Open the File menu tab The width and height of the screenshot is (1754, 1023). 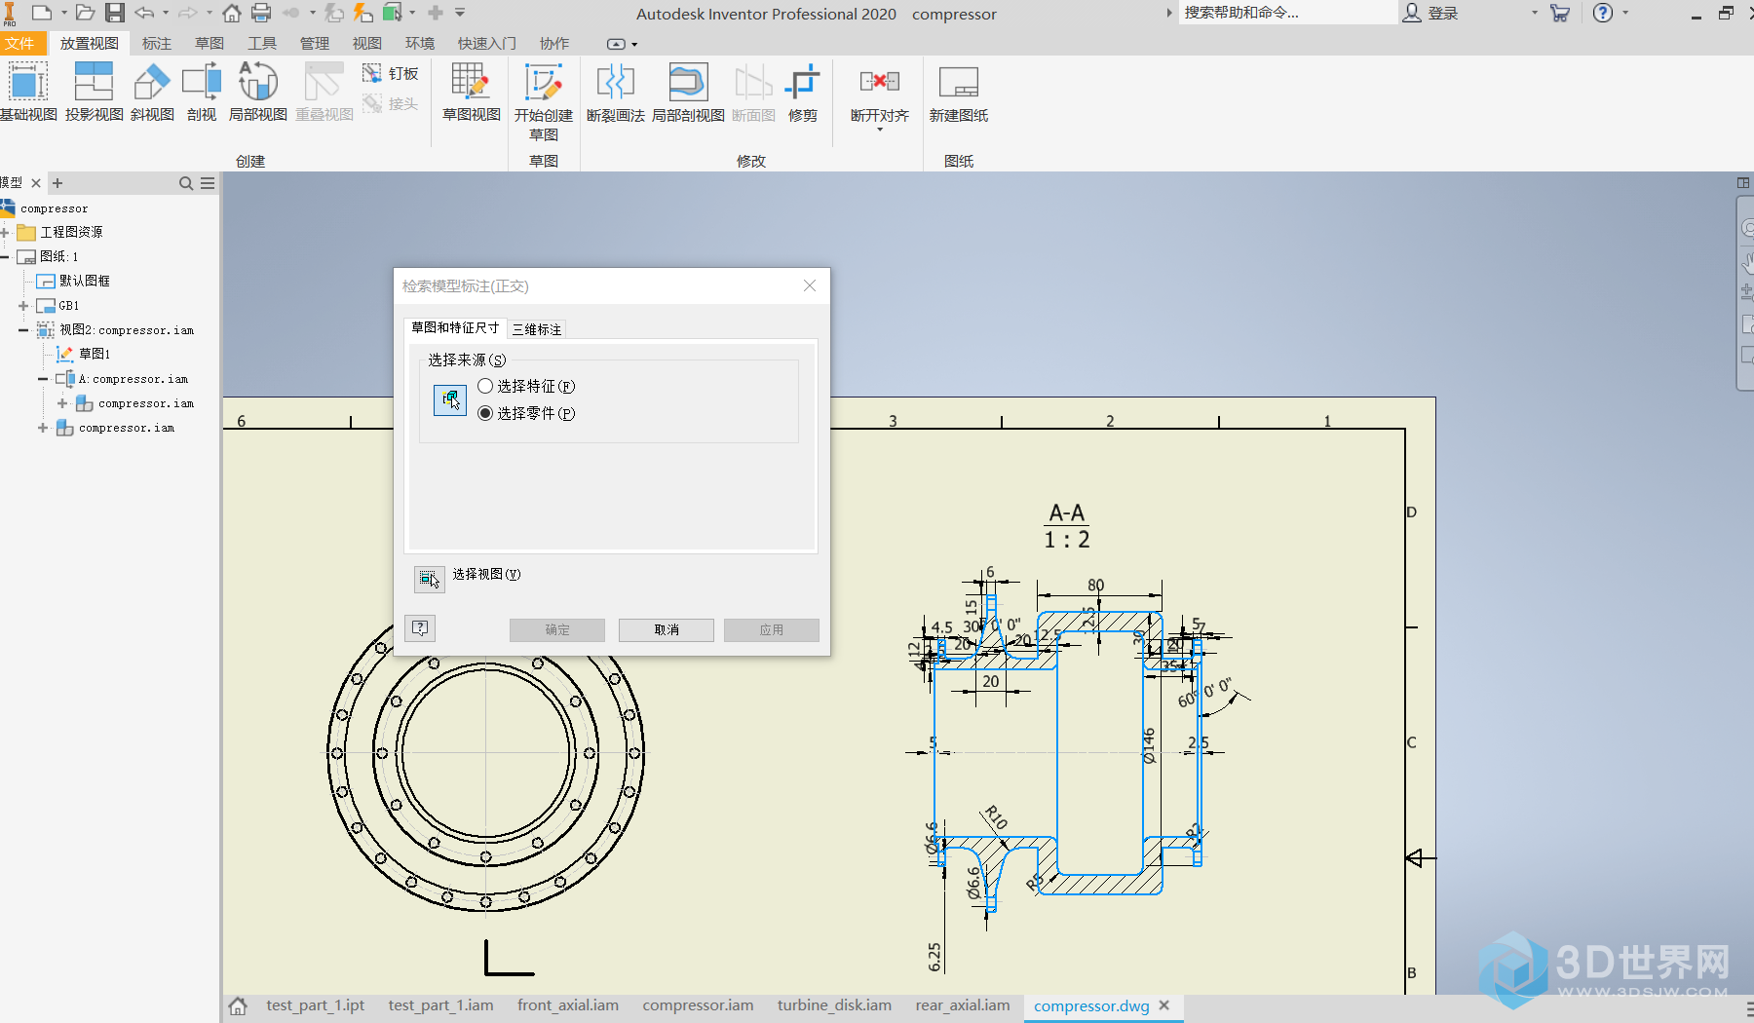(19, 44)
